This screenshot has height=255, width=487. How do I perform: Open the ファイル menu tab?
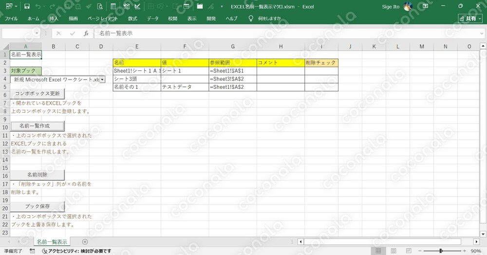pyautogui.click(x=11, y=18)
